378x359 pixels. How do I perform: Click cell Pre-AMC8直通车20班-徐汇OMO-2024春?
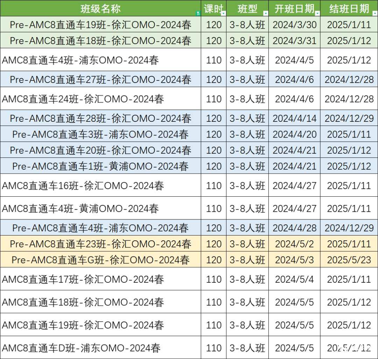[x=100, y=150]
